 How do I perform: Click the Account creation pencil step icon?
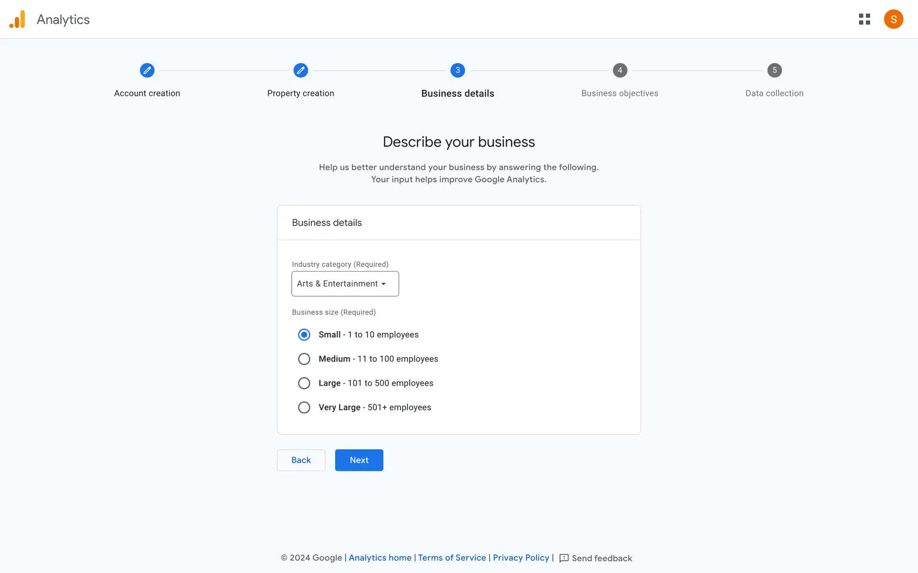147,70
